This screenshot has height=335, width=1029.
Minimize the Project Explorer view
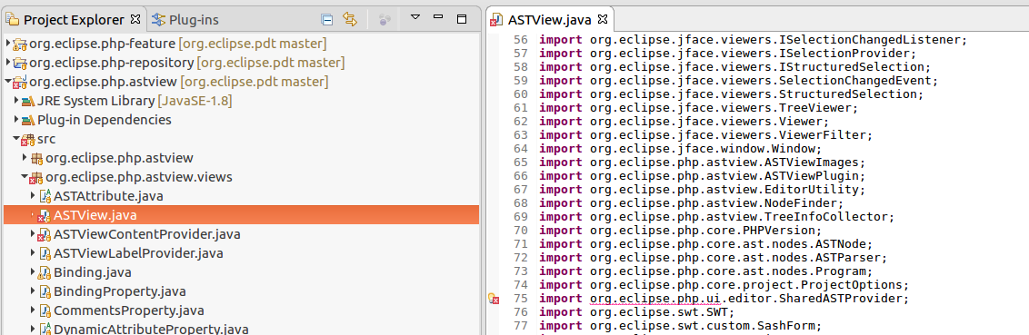tap(438, 17)
